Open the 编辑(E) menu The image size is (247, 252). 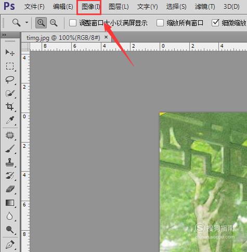[x=63, y=7]
